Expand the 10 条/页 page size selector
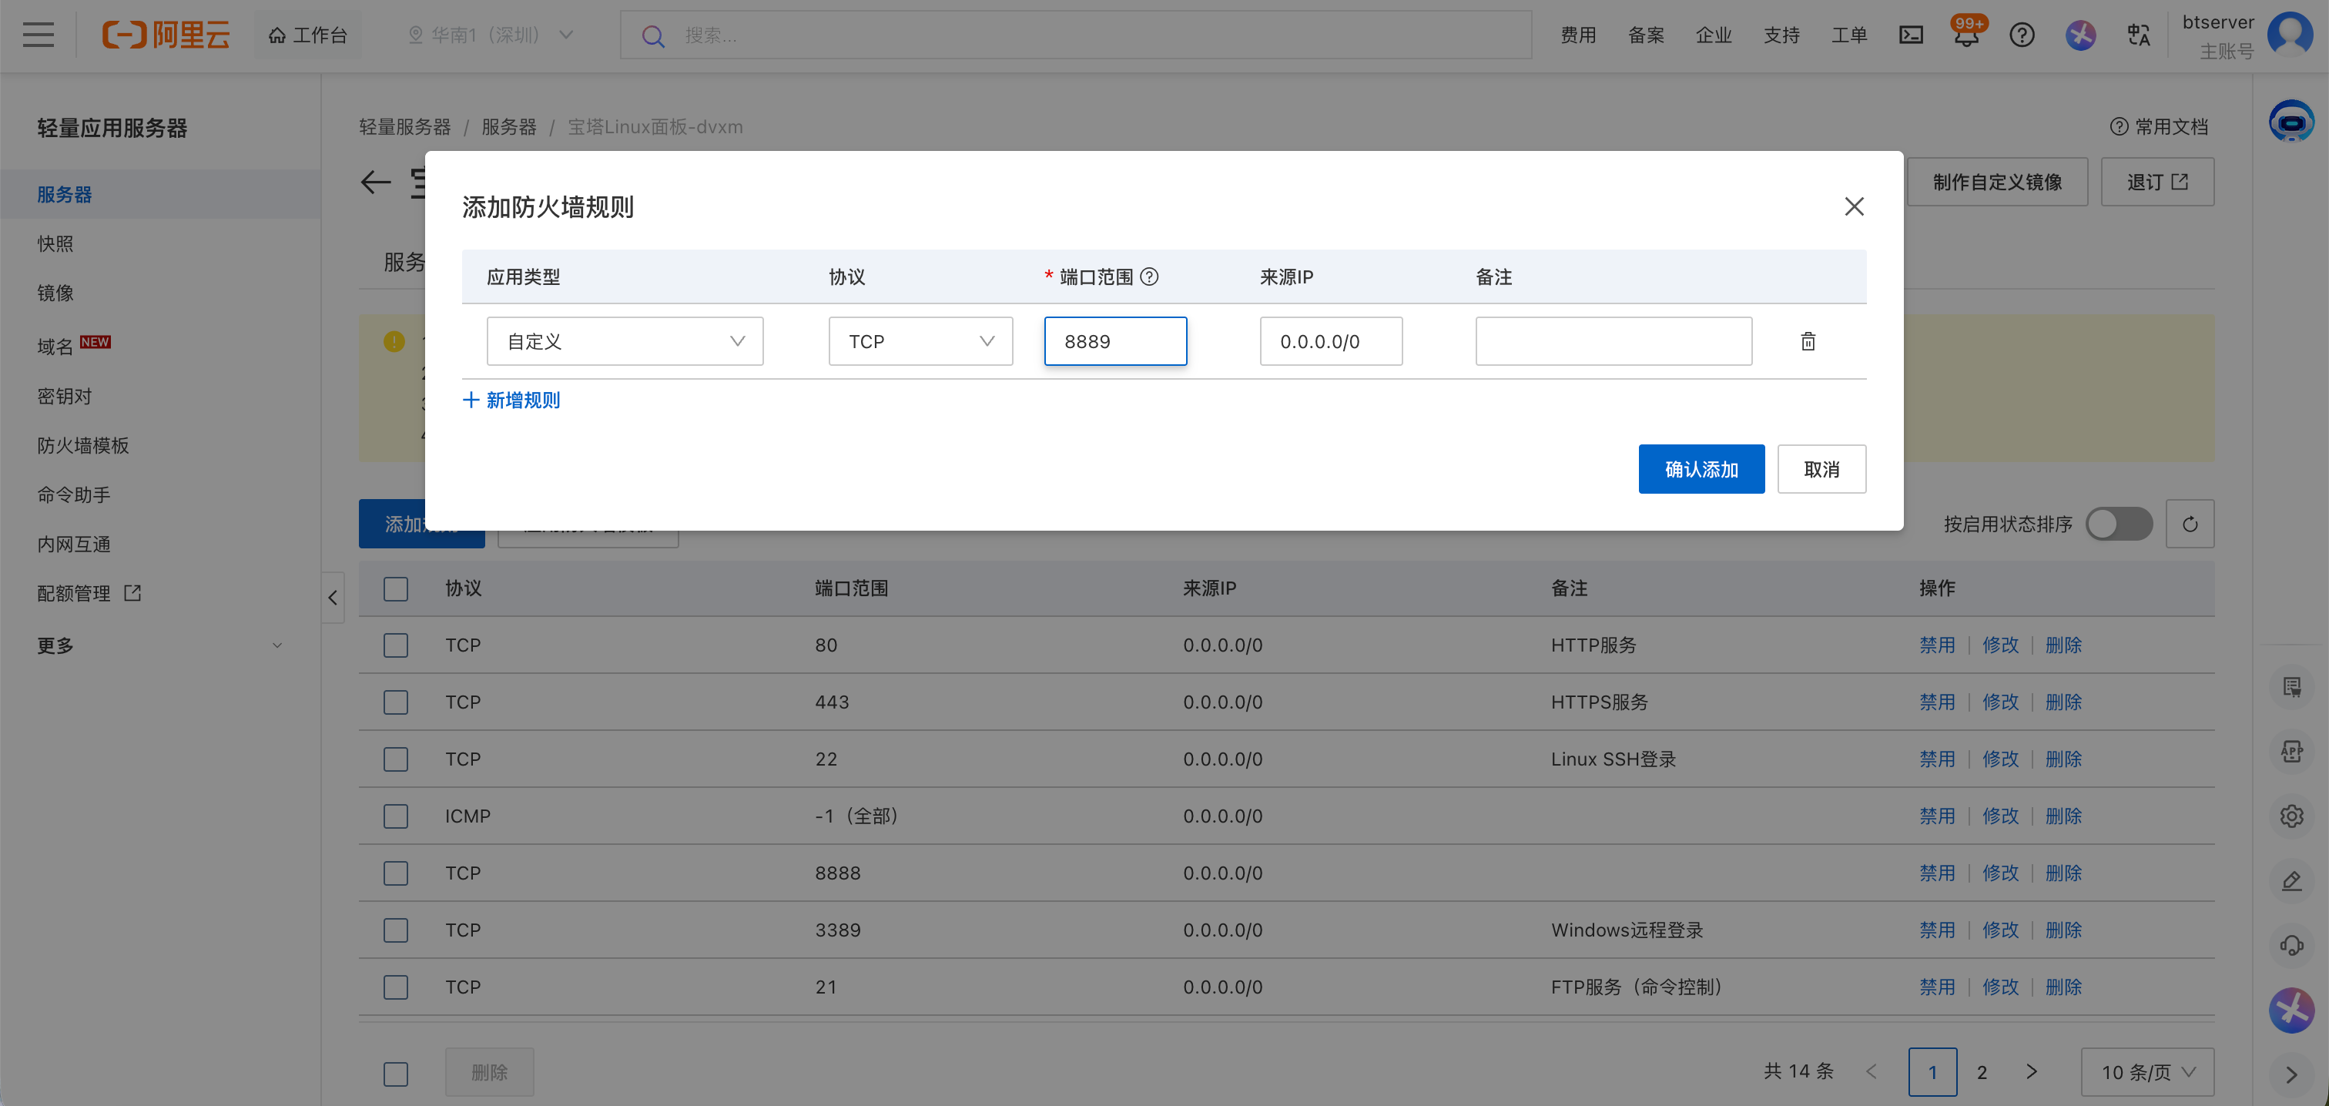Image resolution: width=2329 pixels, height=1106 pixels. [x=2146, y=1071]
